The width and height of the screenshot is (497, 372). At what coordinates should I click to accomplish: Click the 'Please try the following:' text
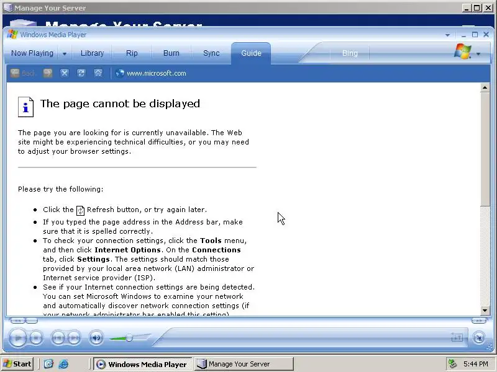click(60, 189)
